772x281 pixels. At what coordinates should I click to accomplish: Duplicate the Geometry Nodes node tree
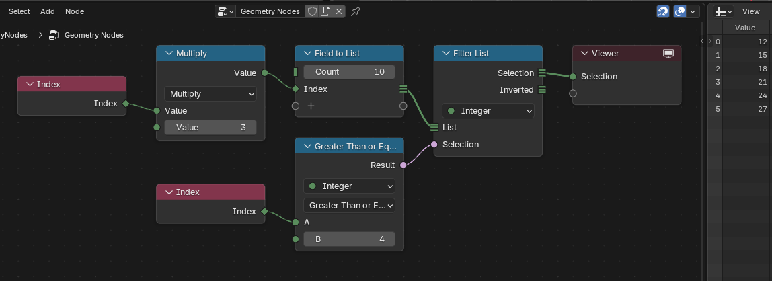click(325, 11)
